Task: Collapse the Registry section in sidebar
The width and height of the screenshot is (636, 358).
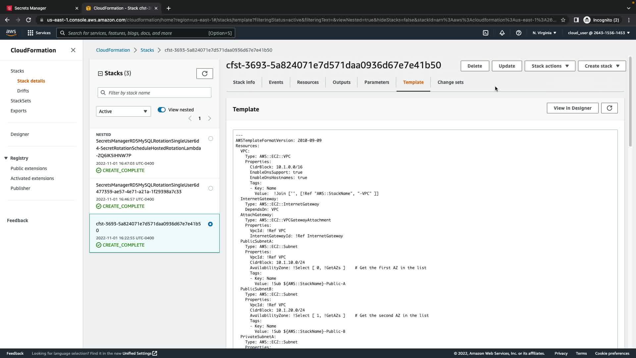Action: pos(6,158)
